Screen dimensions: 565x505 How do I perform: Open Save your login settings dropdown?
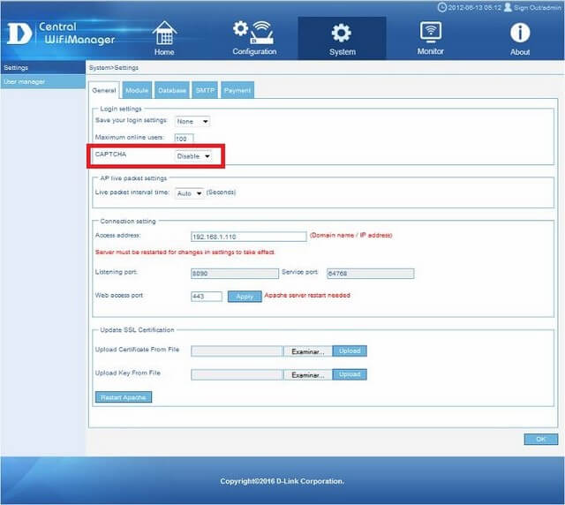(192, 121)
